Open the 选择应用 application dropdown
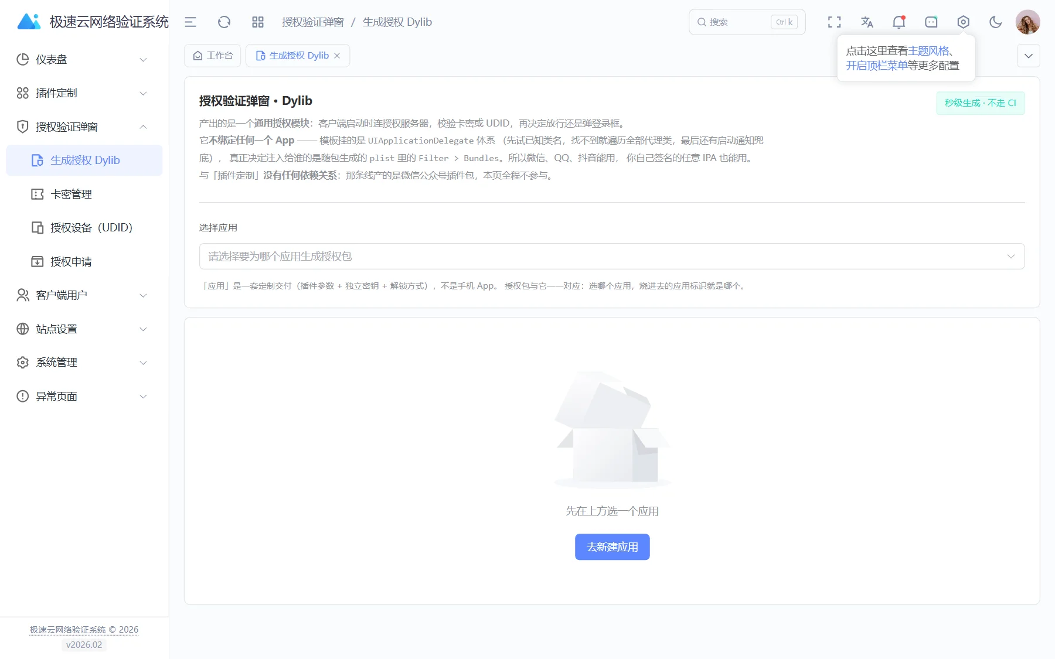Viewport: 1055px width, 659px height. point(612,257)
